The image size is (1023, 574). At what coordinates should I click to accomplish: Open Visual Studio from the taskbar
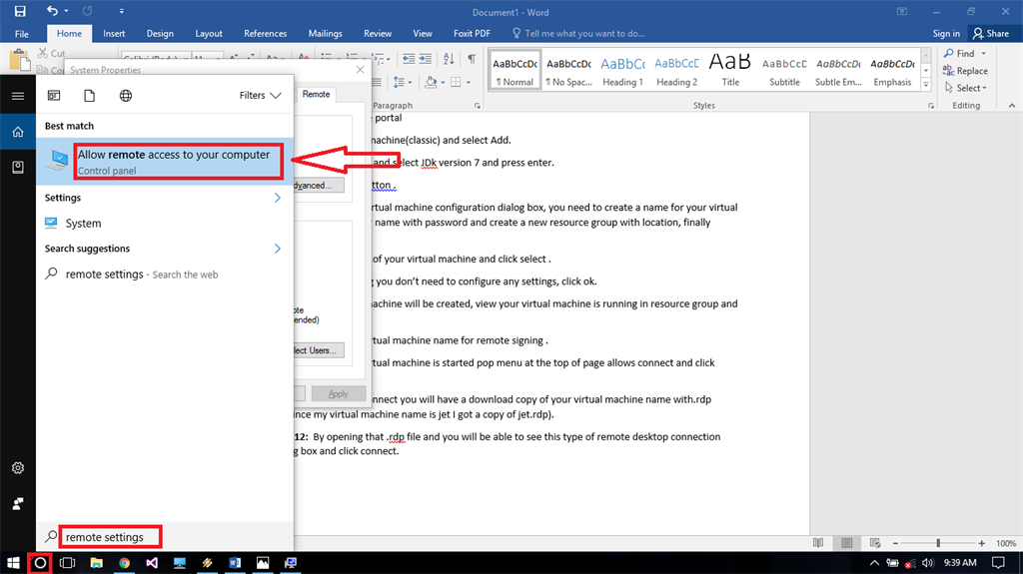[152, 562]
